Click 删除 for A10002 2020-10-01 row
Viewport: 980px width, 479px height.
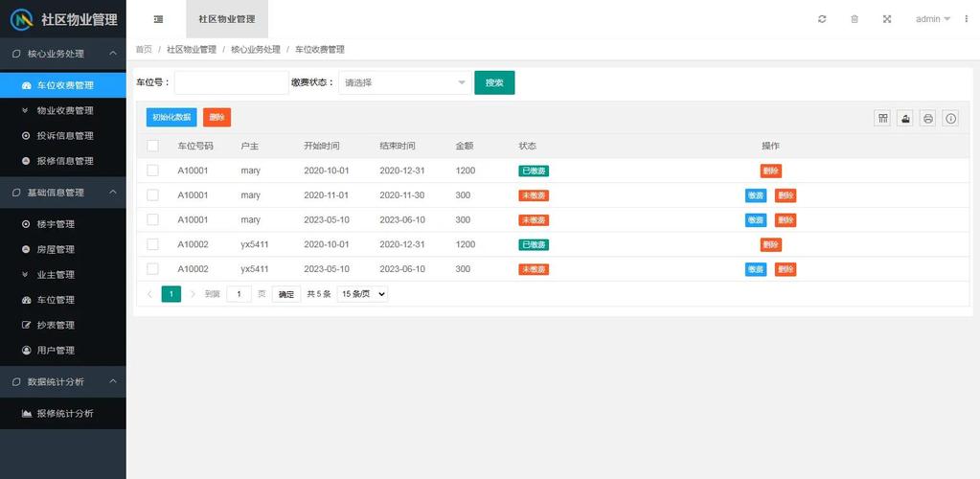point(770,244)
